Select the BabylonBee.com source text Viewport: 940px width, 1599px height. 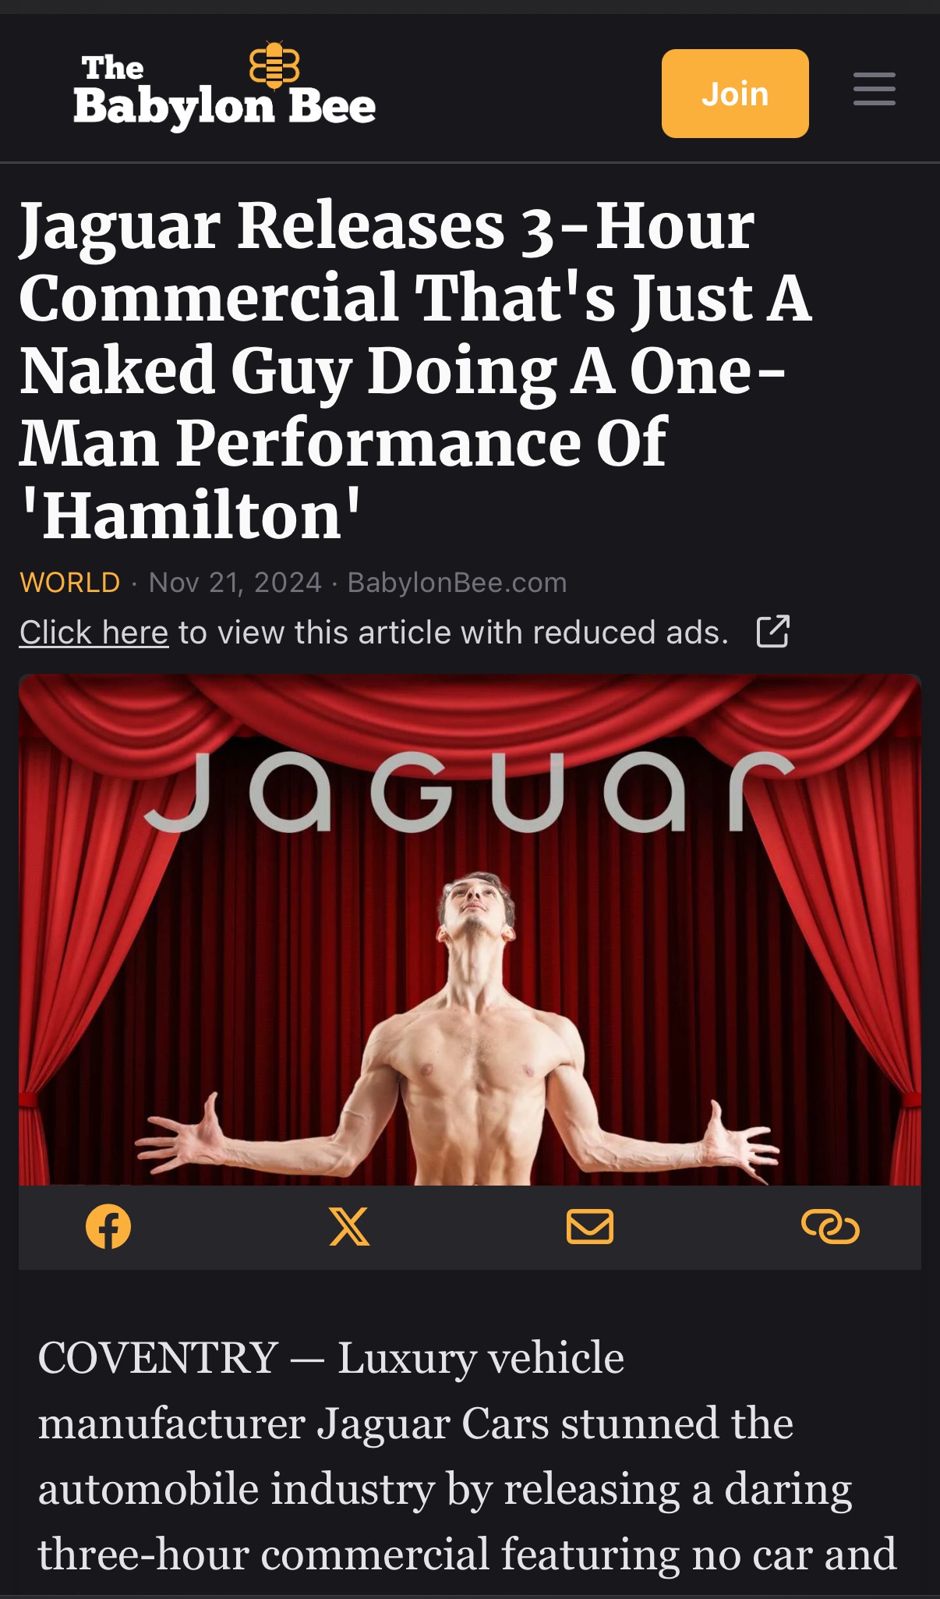(x=458, y=583)
